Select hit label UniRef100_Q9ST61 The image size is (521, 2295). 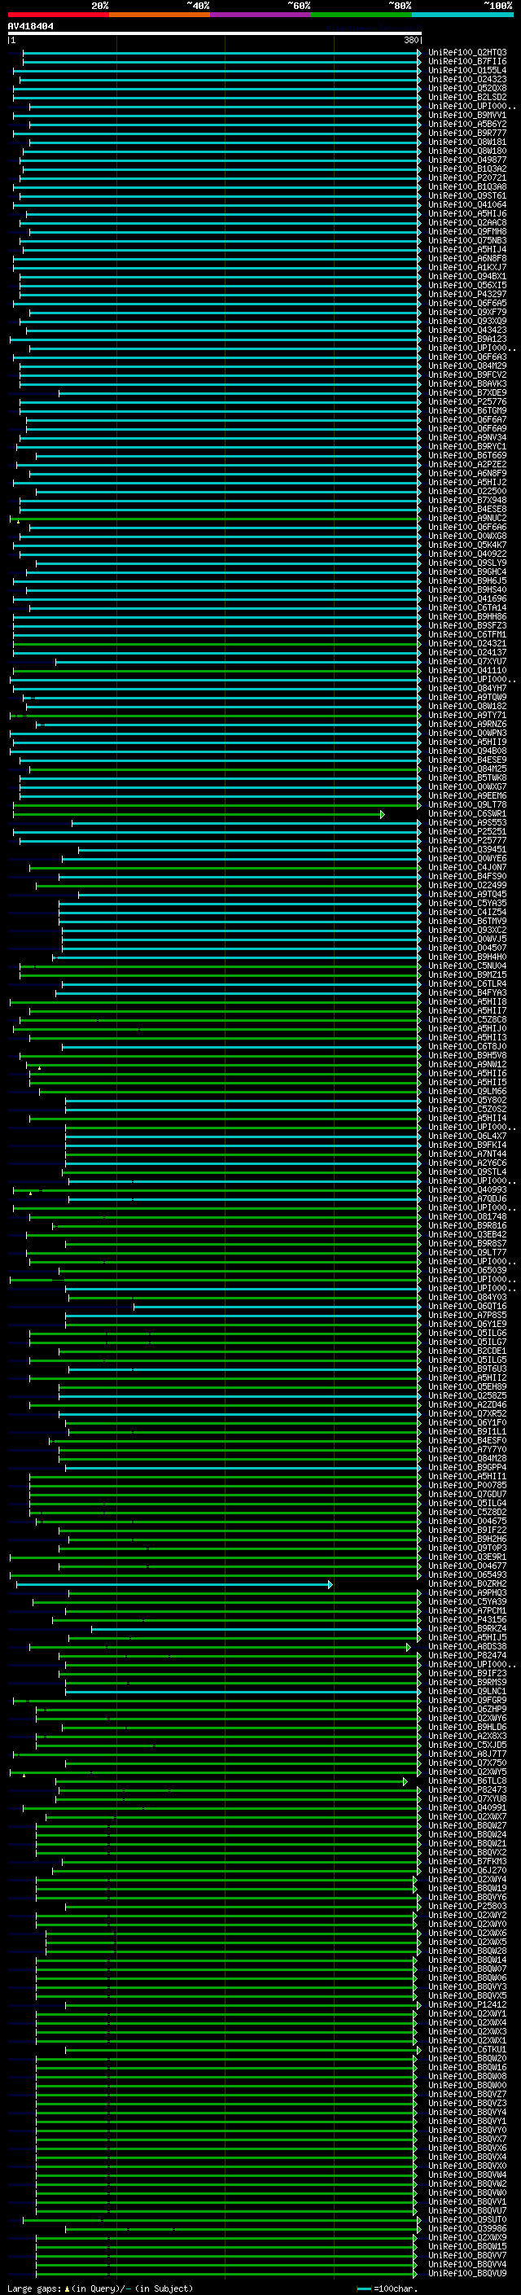pos(467,196)
